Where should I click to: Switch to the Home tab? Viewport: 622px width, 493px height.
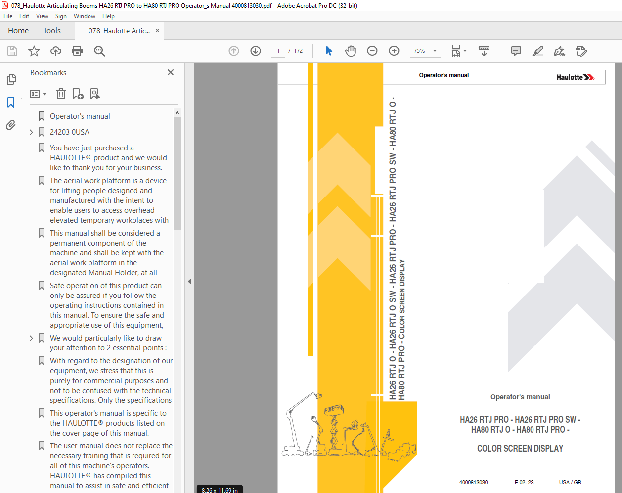coord(18,31)
